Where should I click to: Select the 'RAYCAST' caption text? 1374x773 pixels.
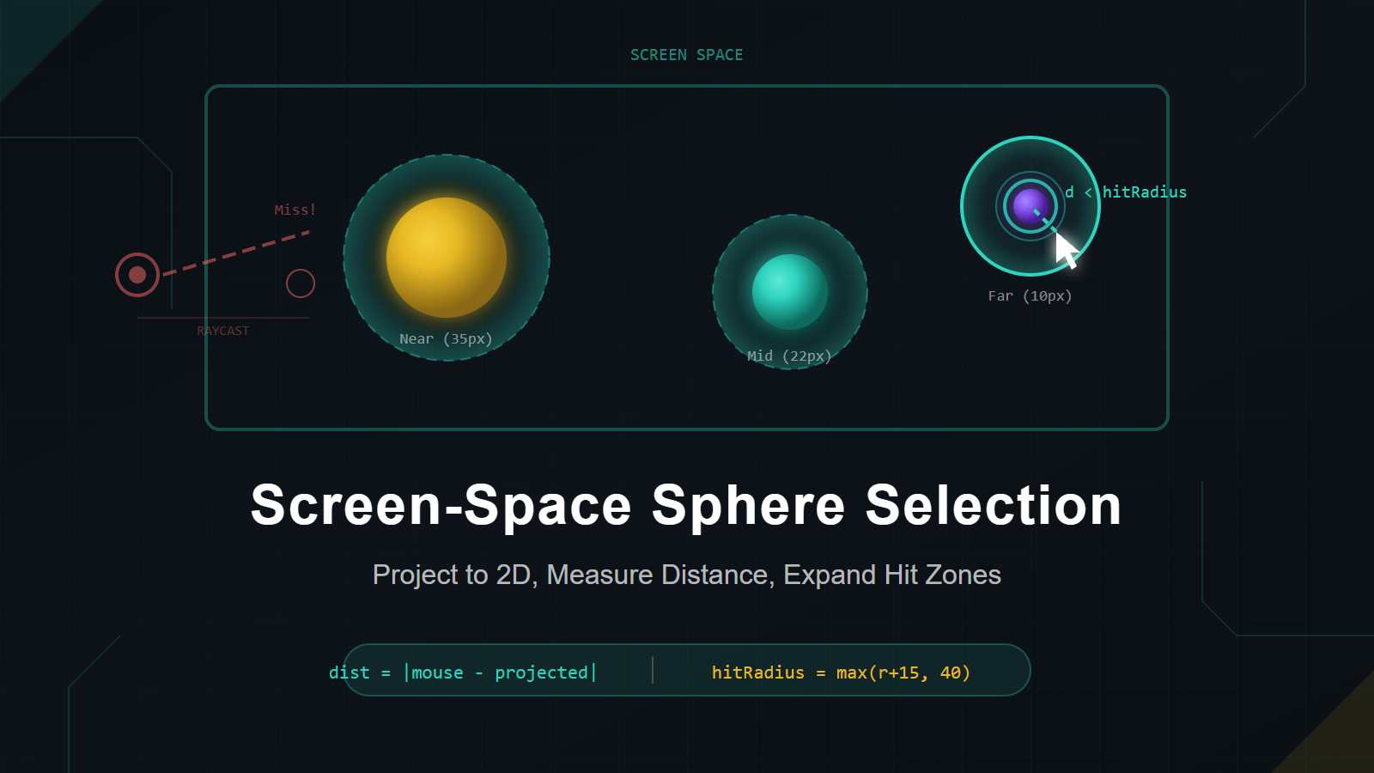pyautogui.click(x=222, y=331)
